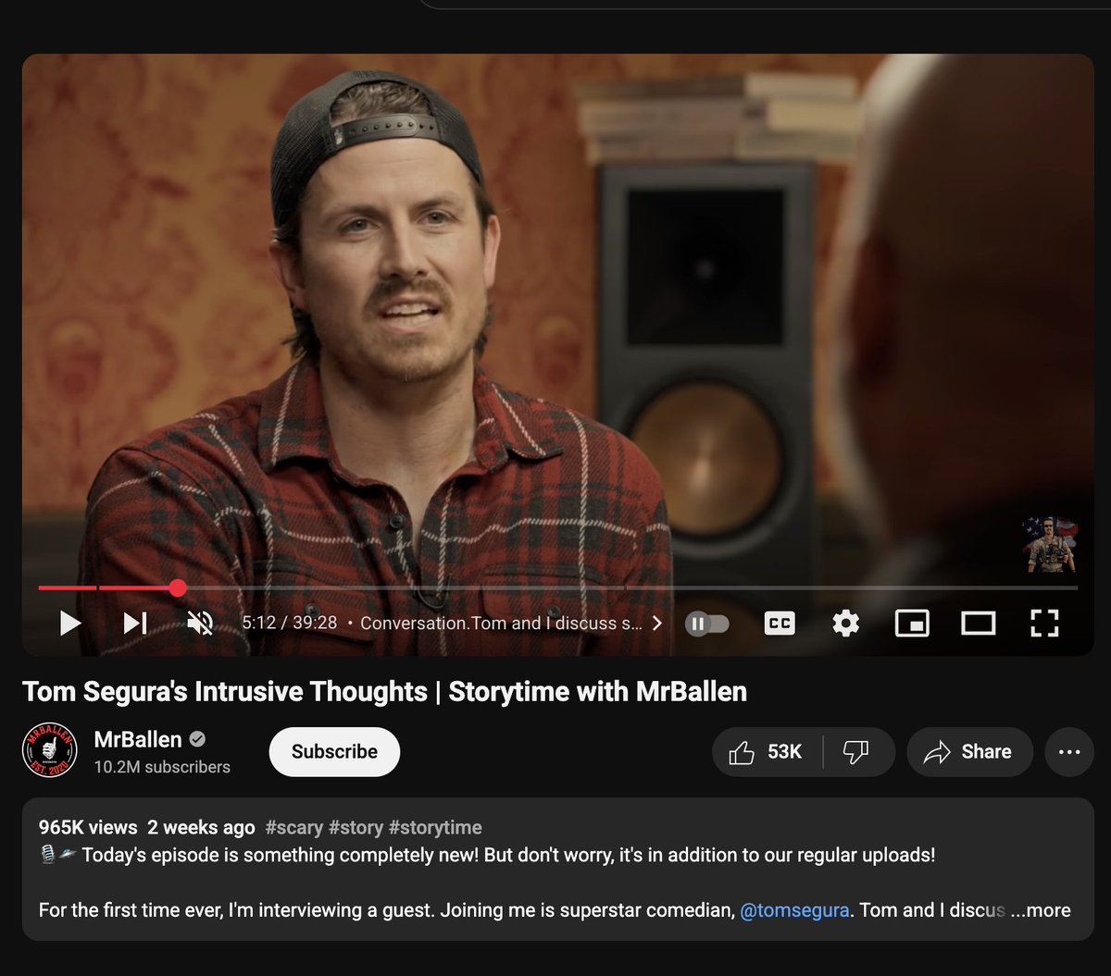Subscribe to MrBallen

coord(334,751)
